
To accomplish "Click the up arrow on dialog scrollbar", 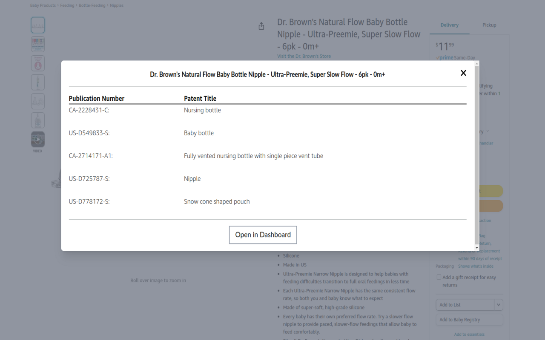I will coord(477,64).
